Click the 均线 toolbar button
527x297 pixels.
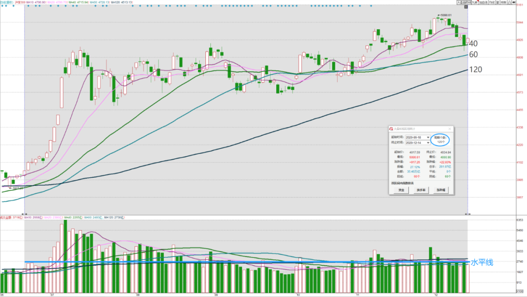point(492,2)
